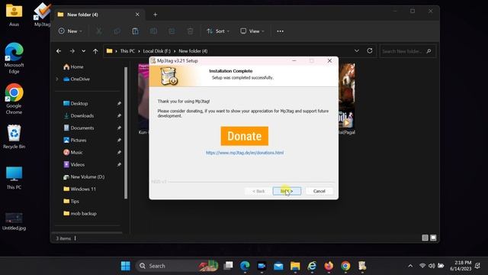Click the Copy icon in the Explorer toolbar
Viewport: 488px width, 275px height.
click(x=117, y=31)
